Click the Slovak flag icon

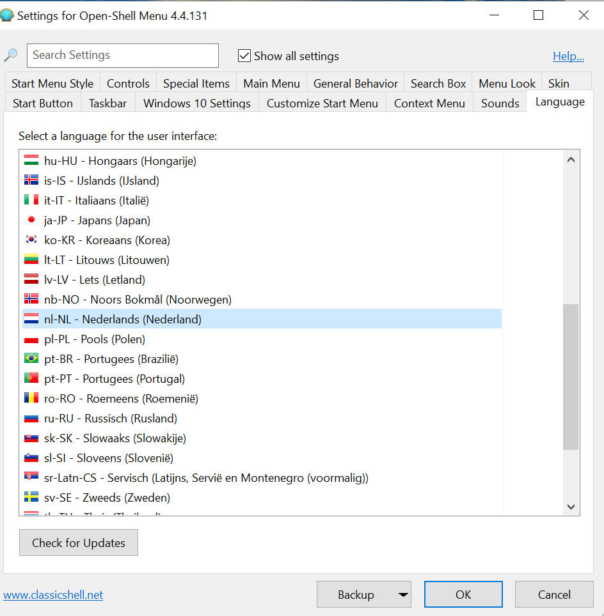click(31, 438)
